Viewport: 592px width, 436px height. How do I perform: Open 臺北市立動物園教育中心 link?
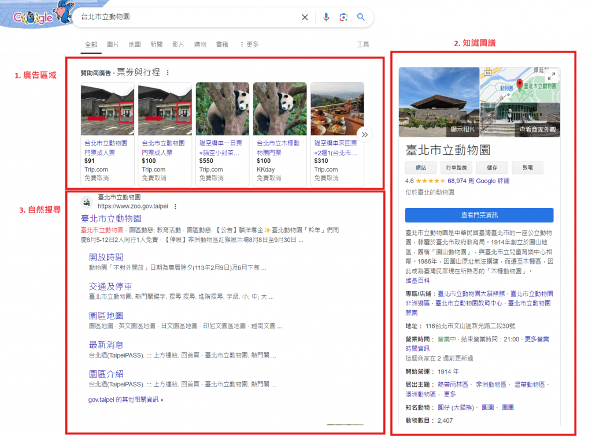[469, 303]
